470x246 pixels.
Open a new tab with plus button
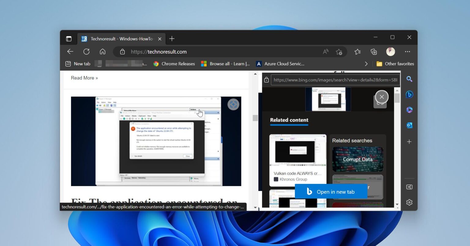(172, 39)
